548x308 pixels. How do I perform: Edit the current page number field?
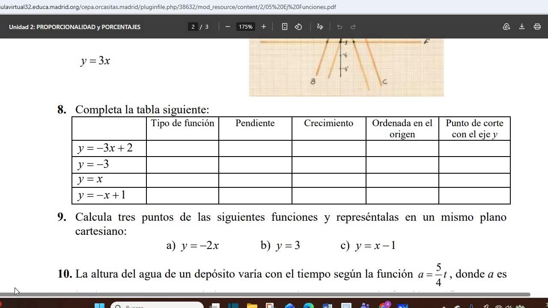pyautogui.click(x=193, y=27)
